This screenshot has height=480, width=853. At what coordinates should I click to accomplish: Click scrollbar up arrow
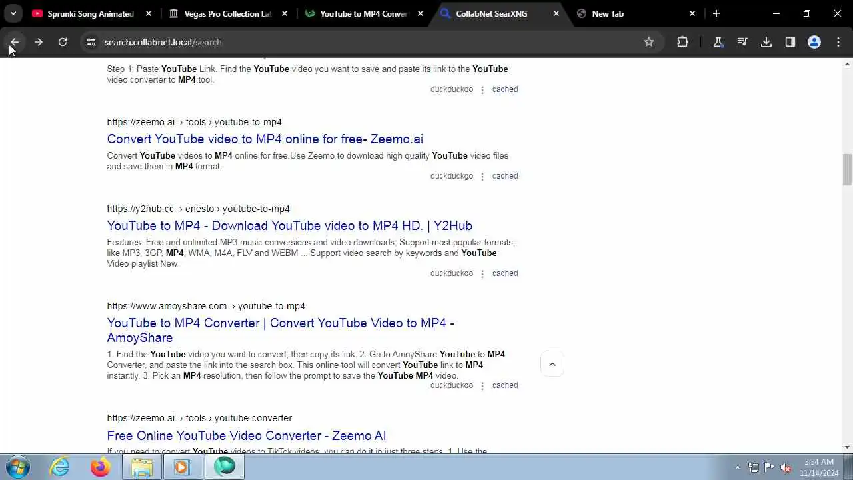tap(847, 64)
